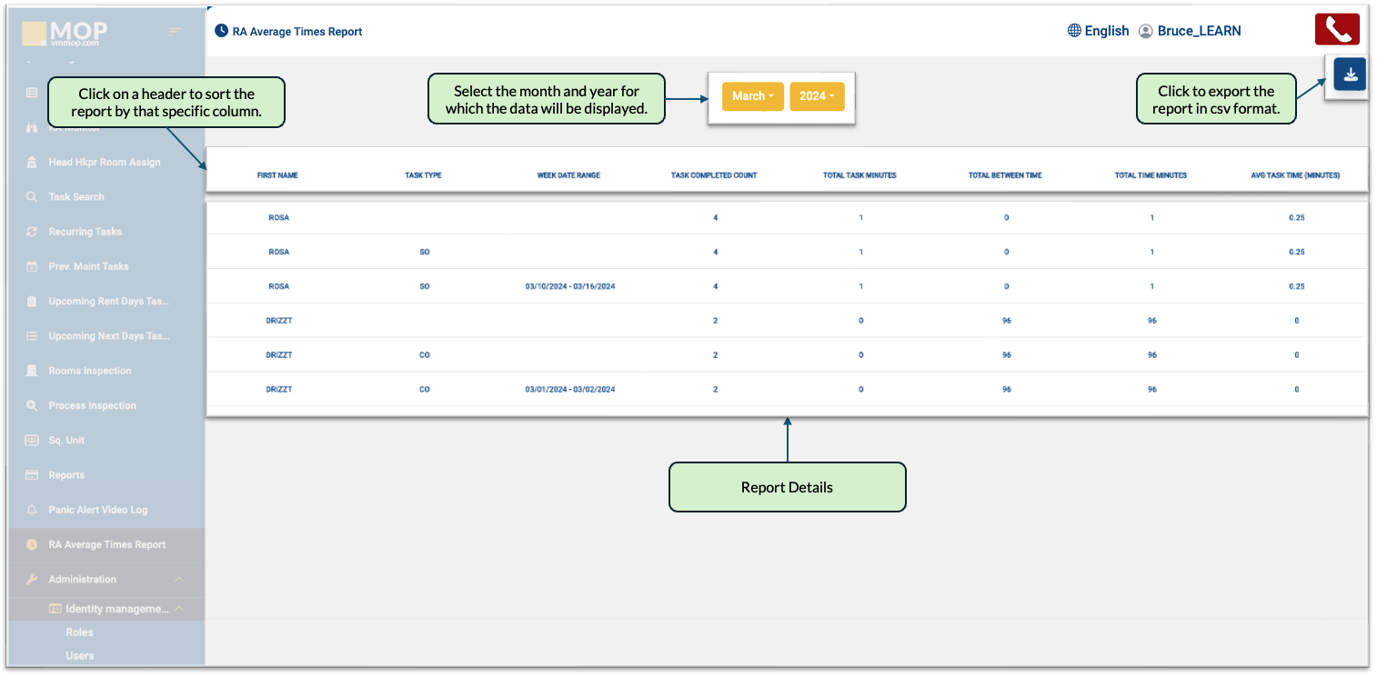Screen dimensions: 1377x676
Task: Click the 03/10/2024 - 03/16/2024 date range cell
Action: (x=569, y=286)
